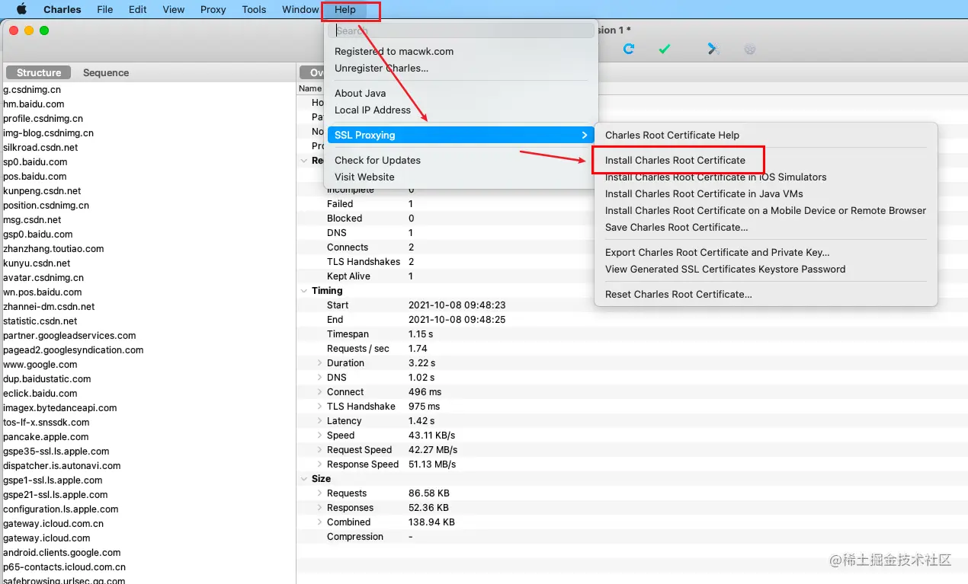Choose Export Root Certificate and Private Key
Viewport: 968px width, 584px height.
point(717,252)
